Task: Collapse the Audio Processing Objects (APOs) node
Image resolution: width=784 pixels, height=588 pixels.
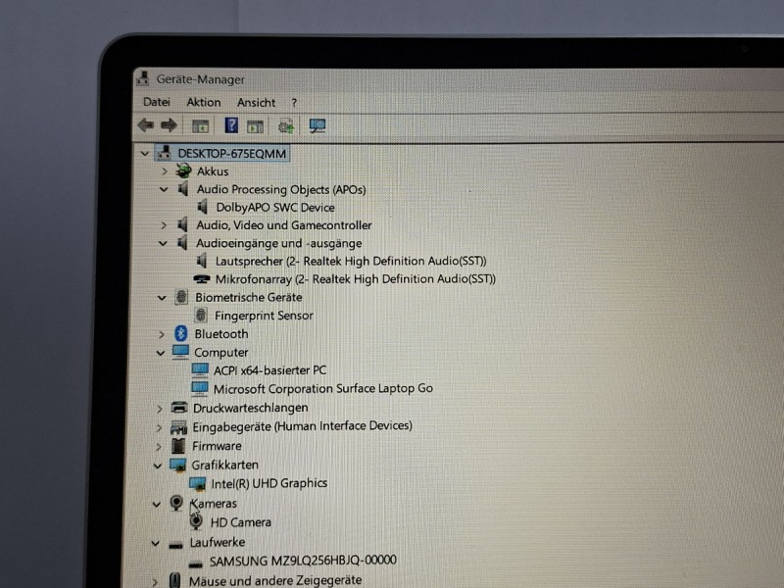Action: [164, 189]
